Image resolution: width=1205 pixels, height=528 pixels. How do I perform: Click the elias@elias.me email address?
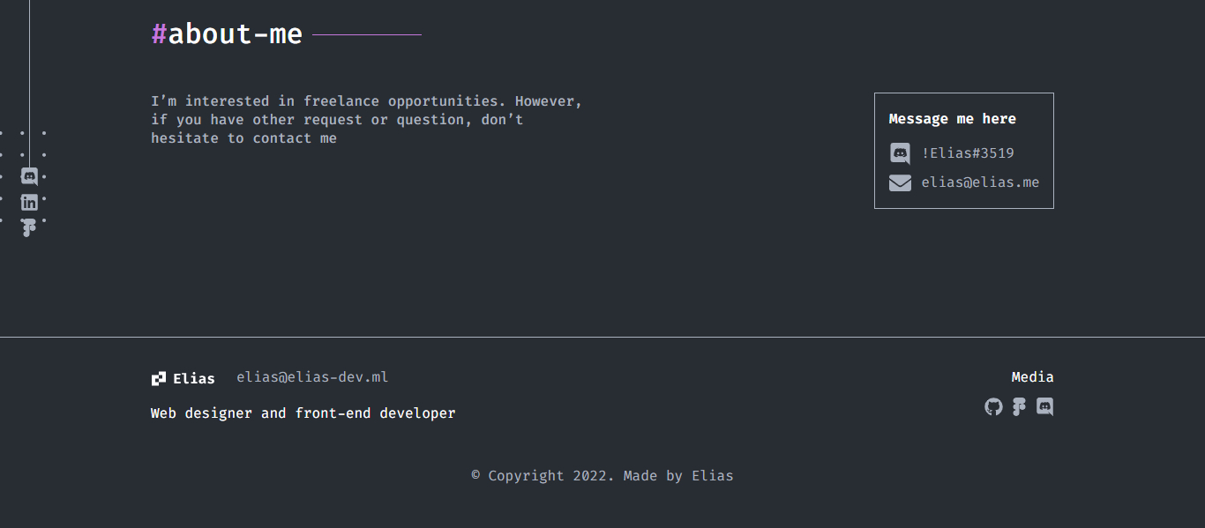click(980, 182)
